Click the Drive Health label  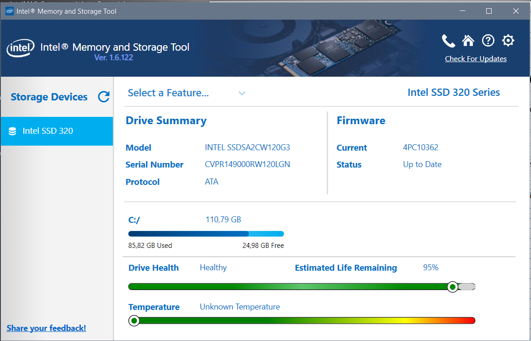pyautogui.click(x=154, y=268)
